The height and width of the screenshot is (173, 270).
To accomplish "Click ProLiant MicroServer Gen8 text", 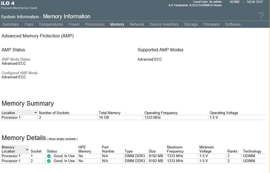I will click(19, 8).
